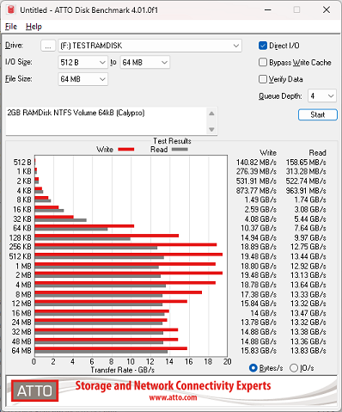Enable Bypass Write Cache checkbox
This screenshot has height=412, width=342.
tap(263, 62)
